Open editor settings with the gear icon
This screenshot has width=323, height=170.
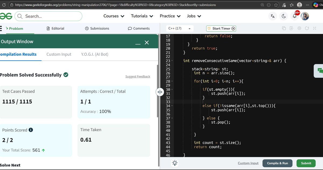299,28
